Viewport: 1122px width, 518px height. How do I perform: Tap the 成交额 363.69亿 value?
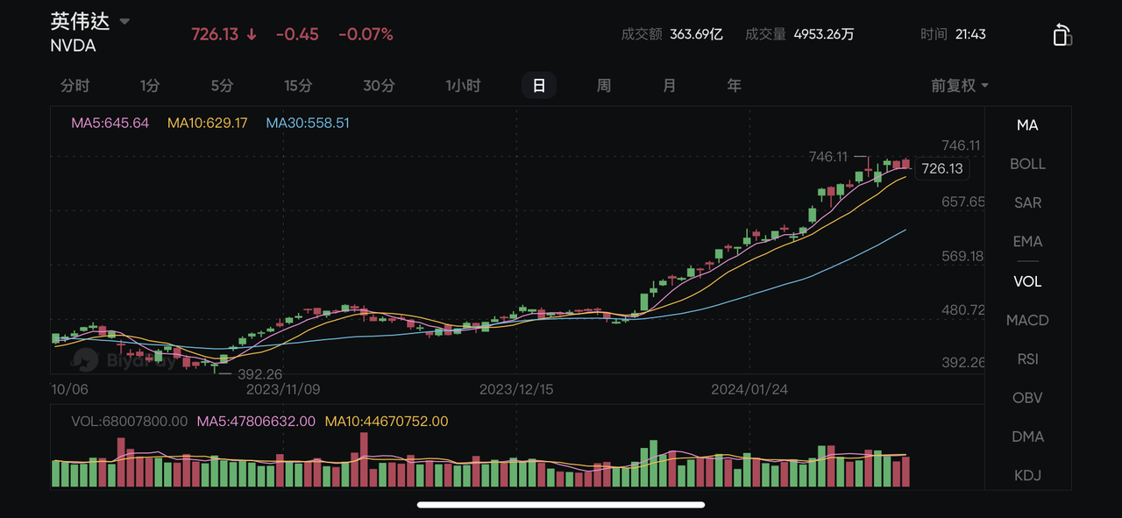(696, 34)
